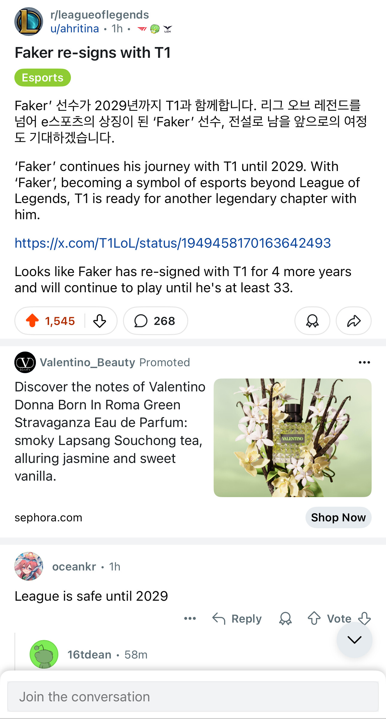
Task: Give an award to the post
Action: (312, 321)
